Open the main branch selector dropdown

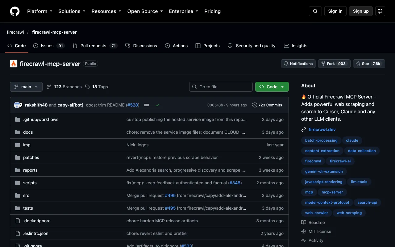pos(26,87)
